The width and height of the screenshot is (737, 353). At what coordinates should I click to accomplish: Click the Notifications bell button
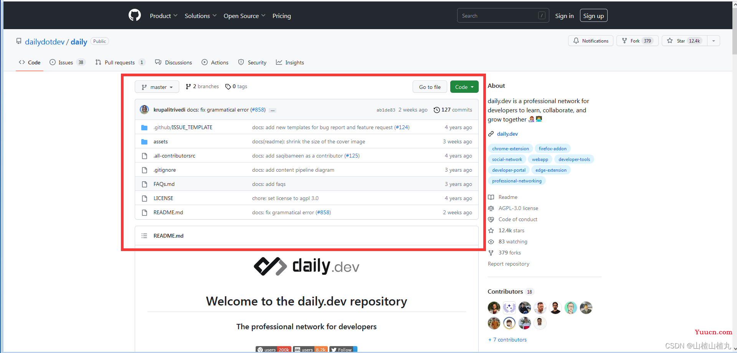[590, 41]
